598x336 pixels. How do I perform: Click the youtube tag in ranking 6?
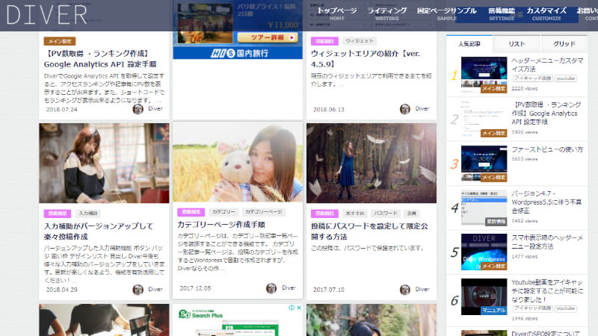click(566, 308)
